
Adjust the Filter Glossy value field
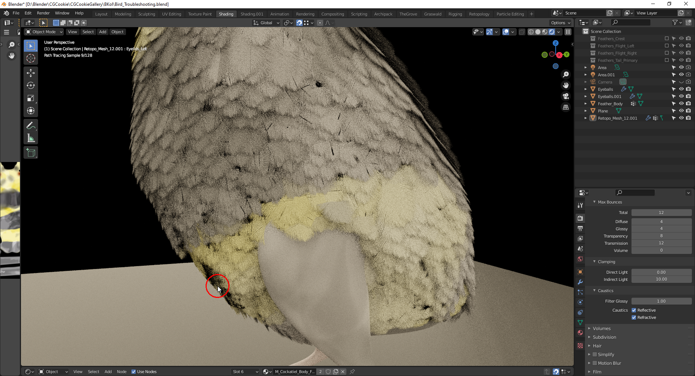(661, 301)
